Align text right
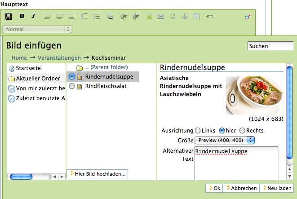 (71, 17)
